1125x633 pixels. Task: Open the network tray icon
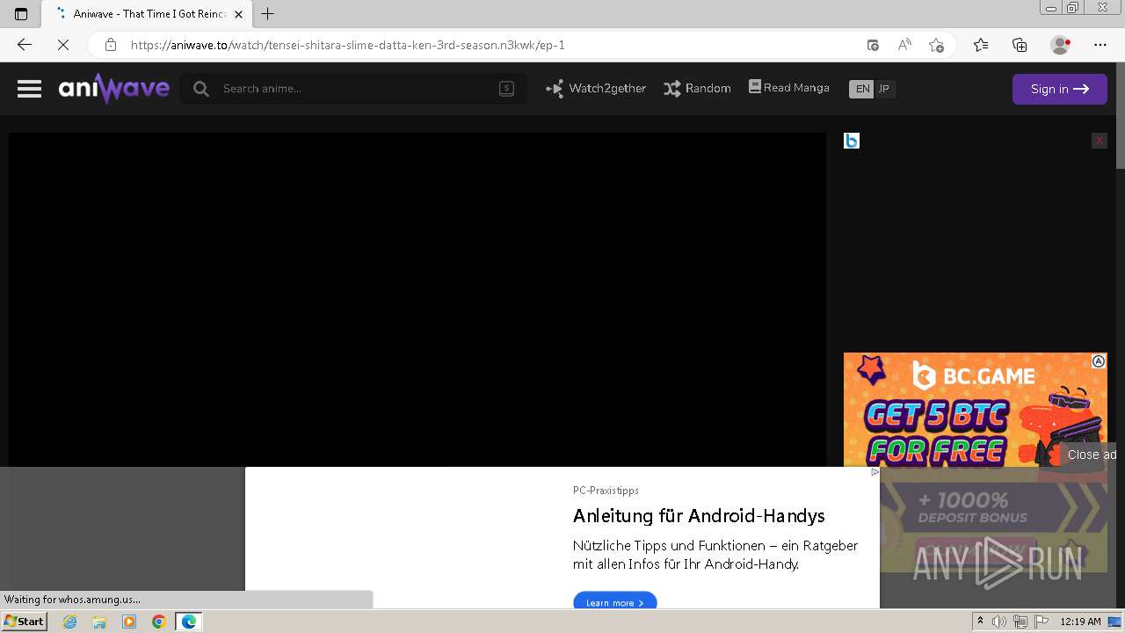(1020, 622)
